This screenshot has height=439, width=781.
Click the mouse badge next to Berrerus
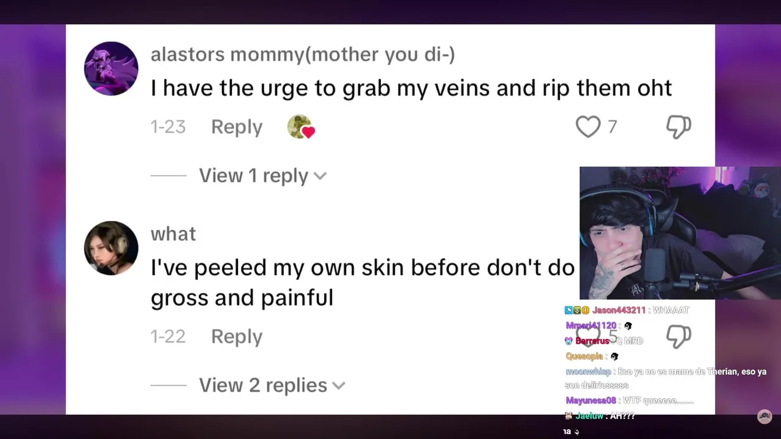tap(569, 341)
